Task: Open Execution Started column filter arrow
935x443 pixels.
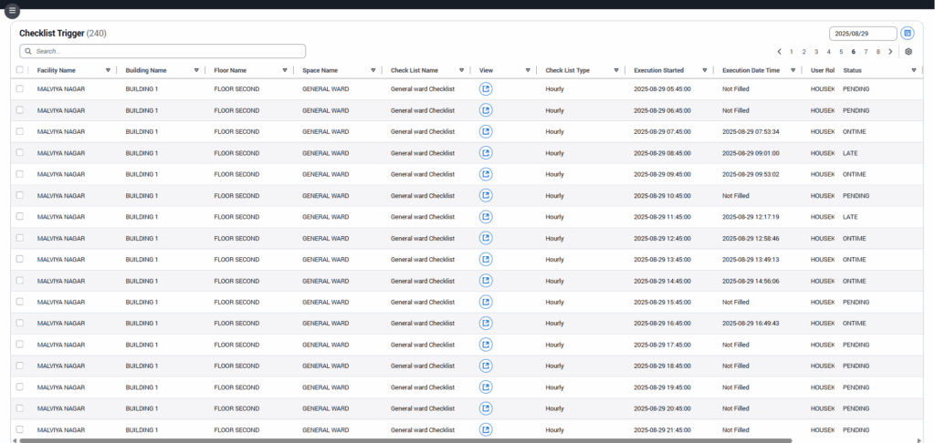Action: [704, 70]
